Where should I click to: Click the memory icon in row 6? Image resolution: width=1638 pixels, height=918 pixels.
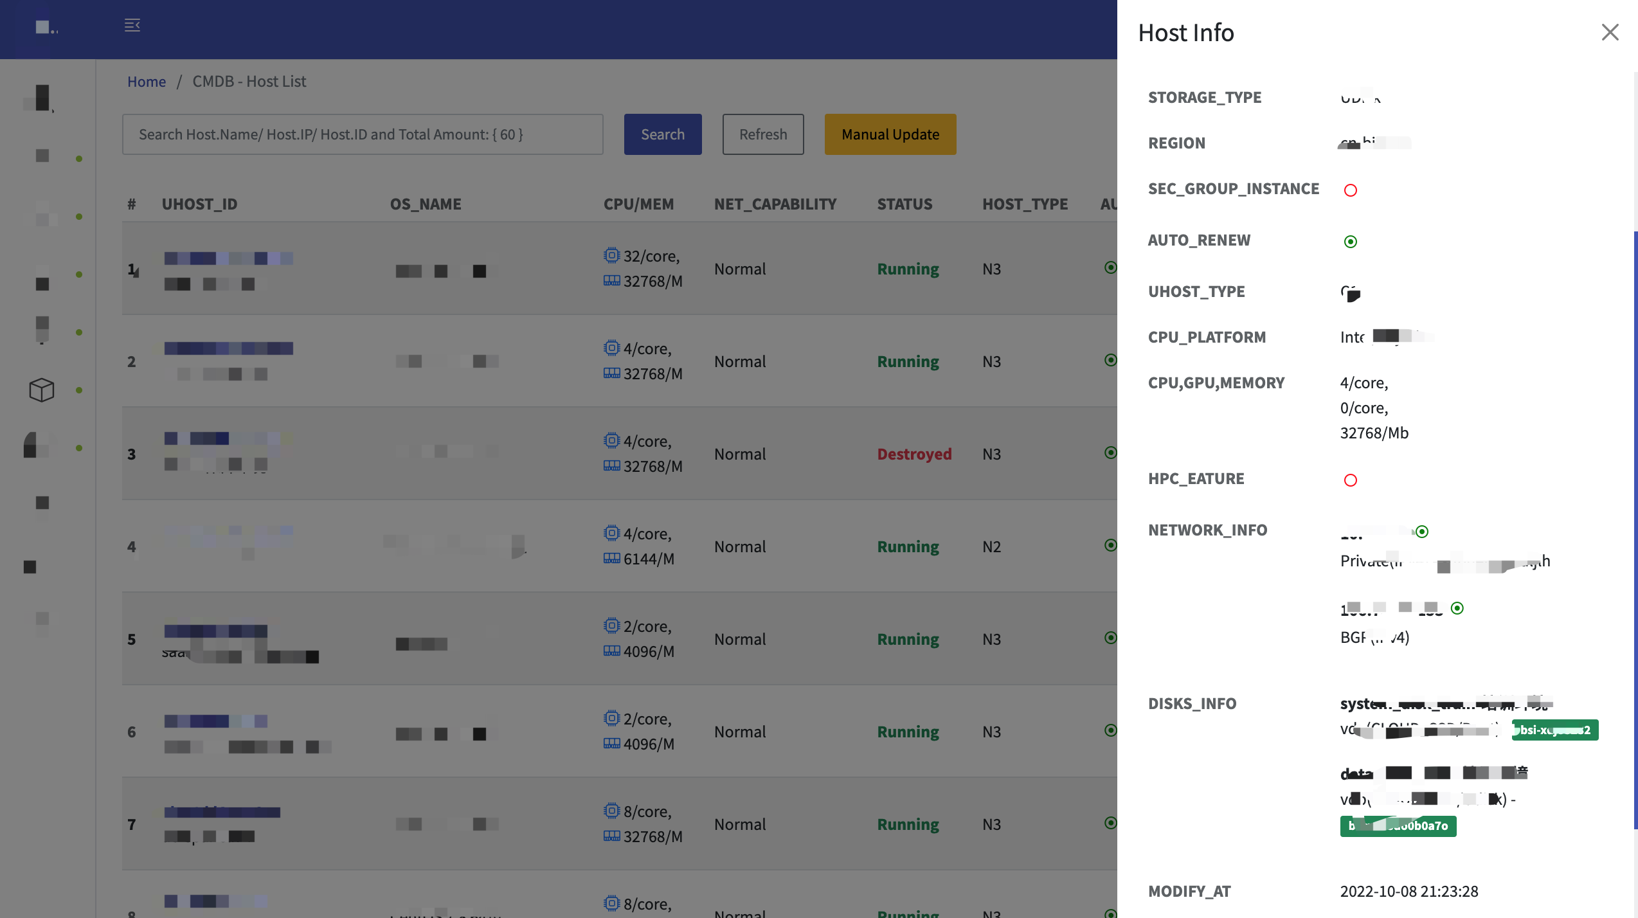[612, 744]
